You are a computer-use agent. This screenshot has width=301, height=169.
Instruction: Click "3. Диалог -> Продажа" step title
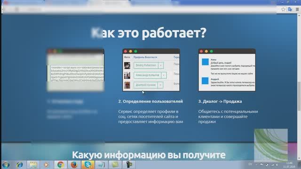tap(220, 101)
